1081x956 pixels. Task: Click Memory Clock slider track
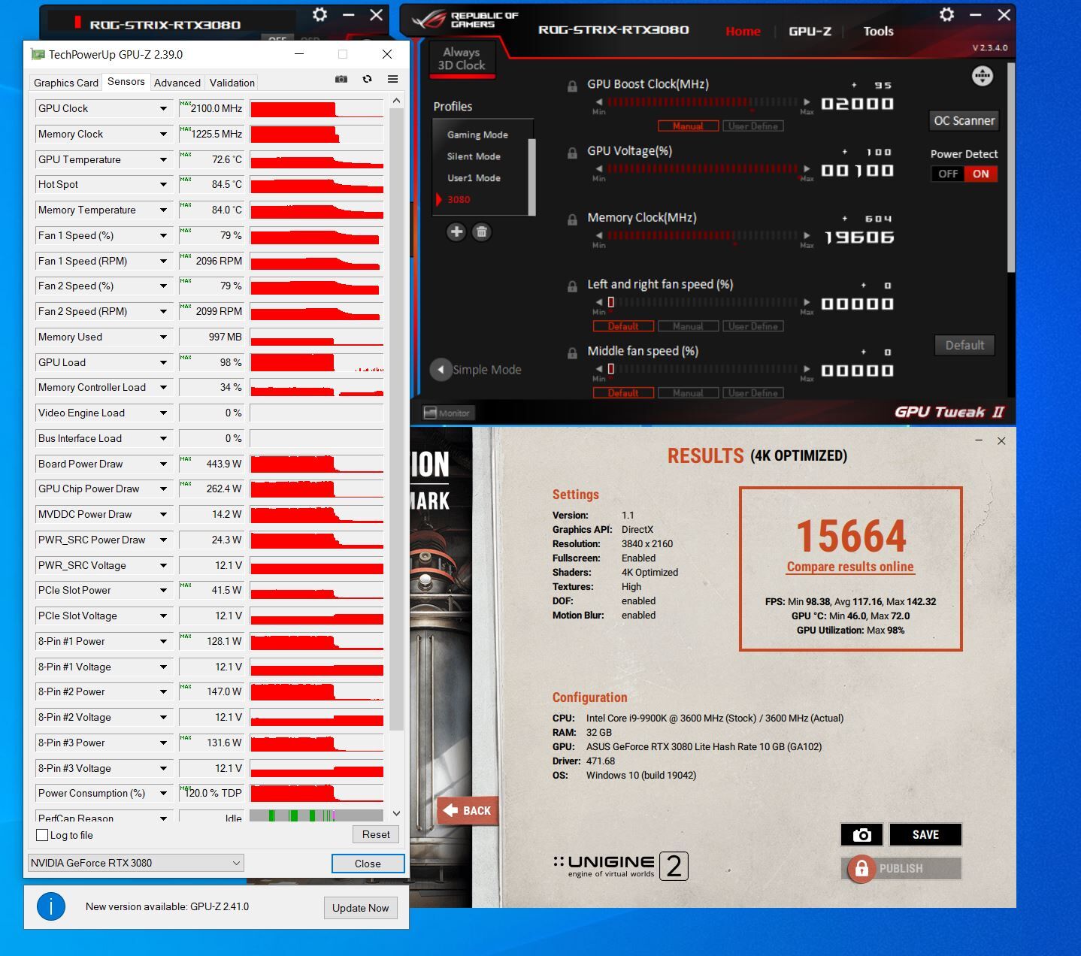(702, 235)
